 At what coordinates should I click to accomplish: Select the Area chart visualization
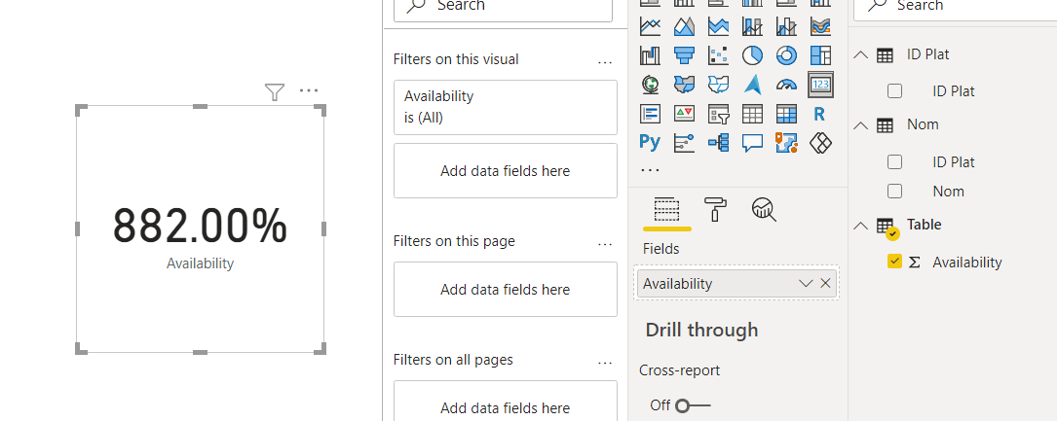(684, 26)
